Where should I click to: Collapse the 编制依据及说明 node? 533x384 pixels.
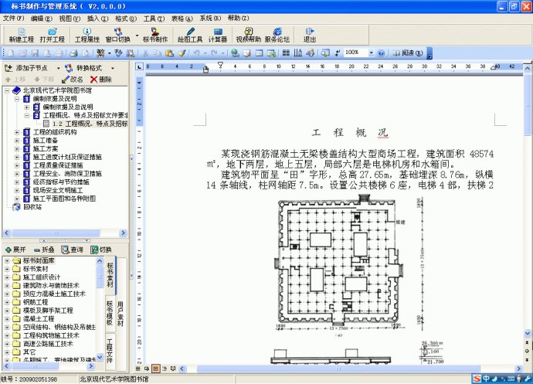click(x=17, y=99)
